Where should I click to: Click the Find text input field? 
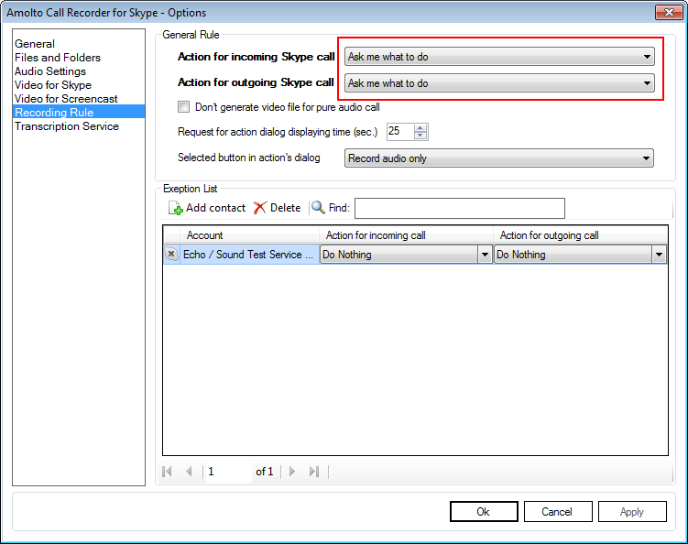tap(459, 208)
